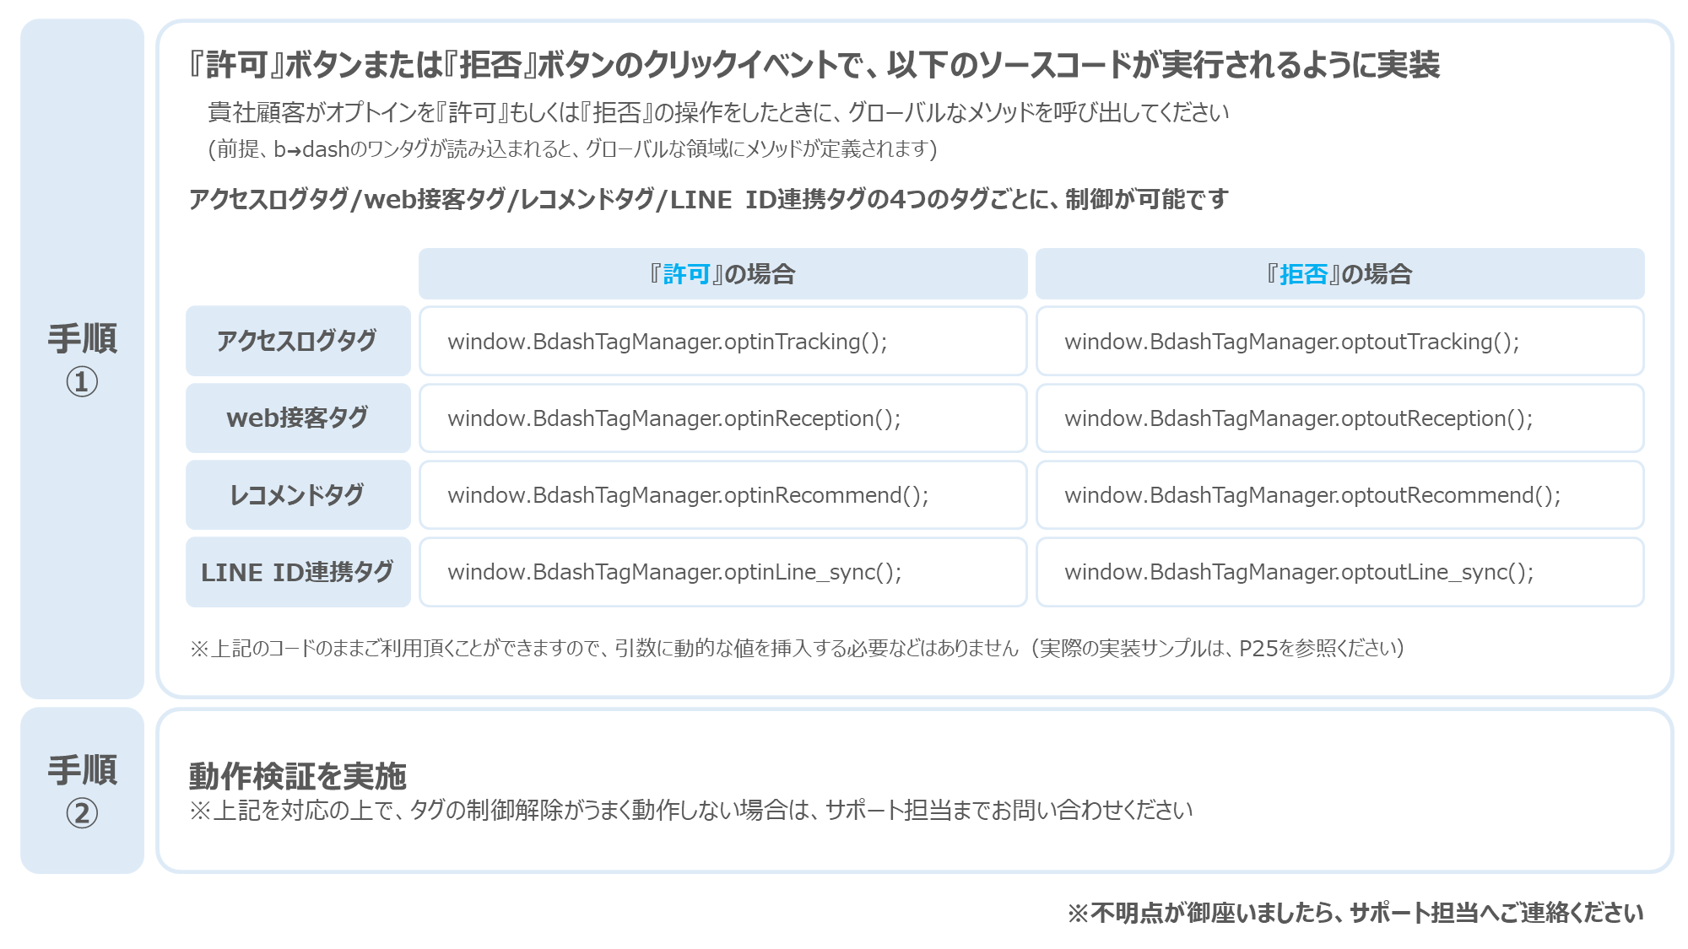The width and height of the screenshot is (1688, 949).
Task: Click the optoutTracking() code cell
Action: click(x=1339, y=341)
